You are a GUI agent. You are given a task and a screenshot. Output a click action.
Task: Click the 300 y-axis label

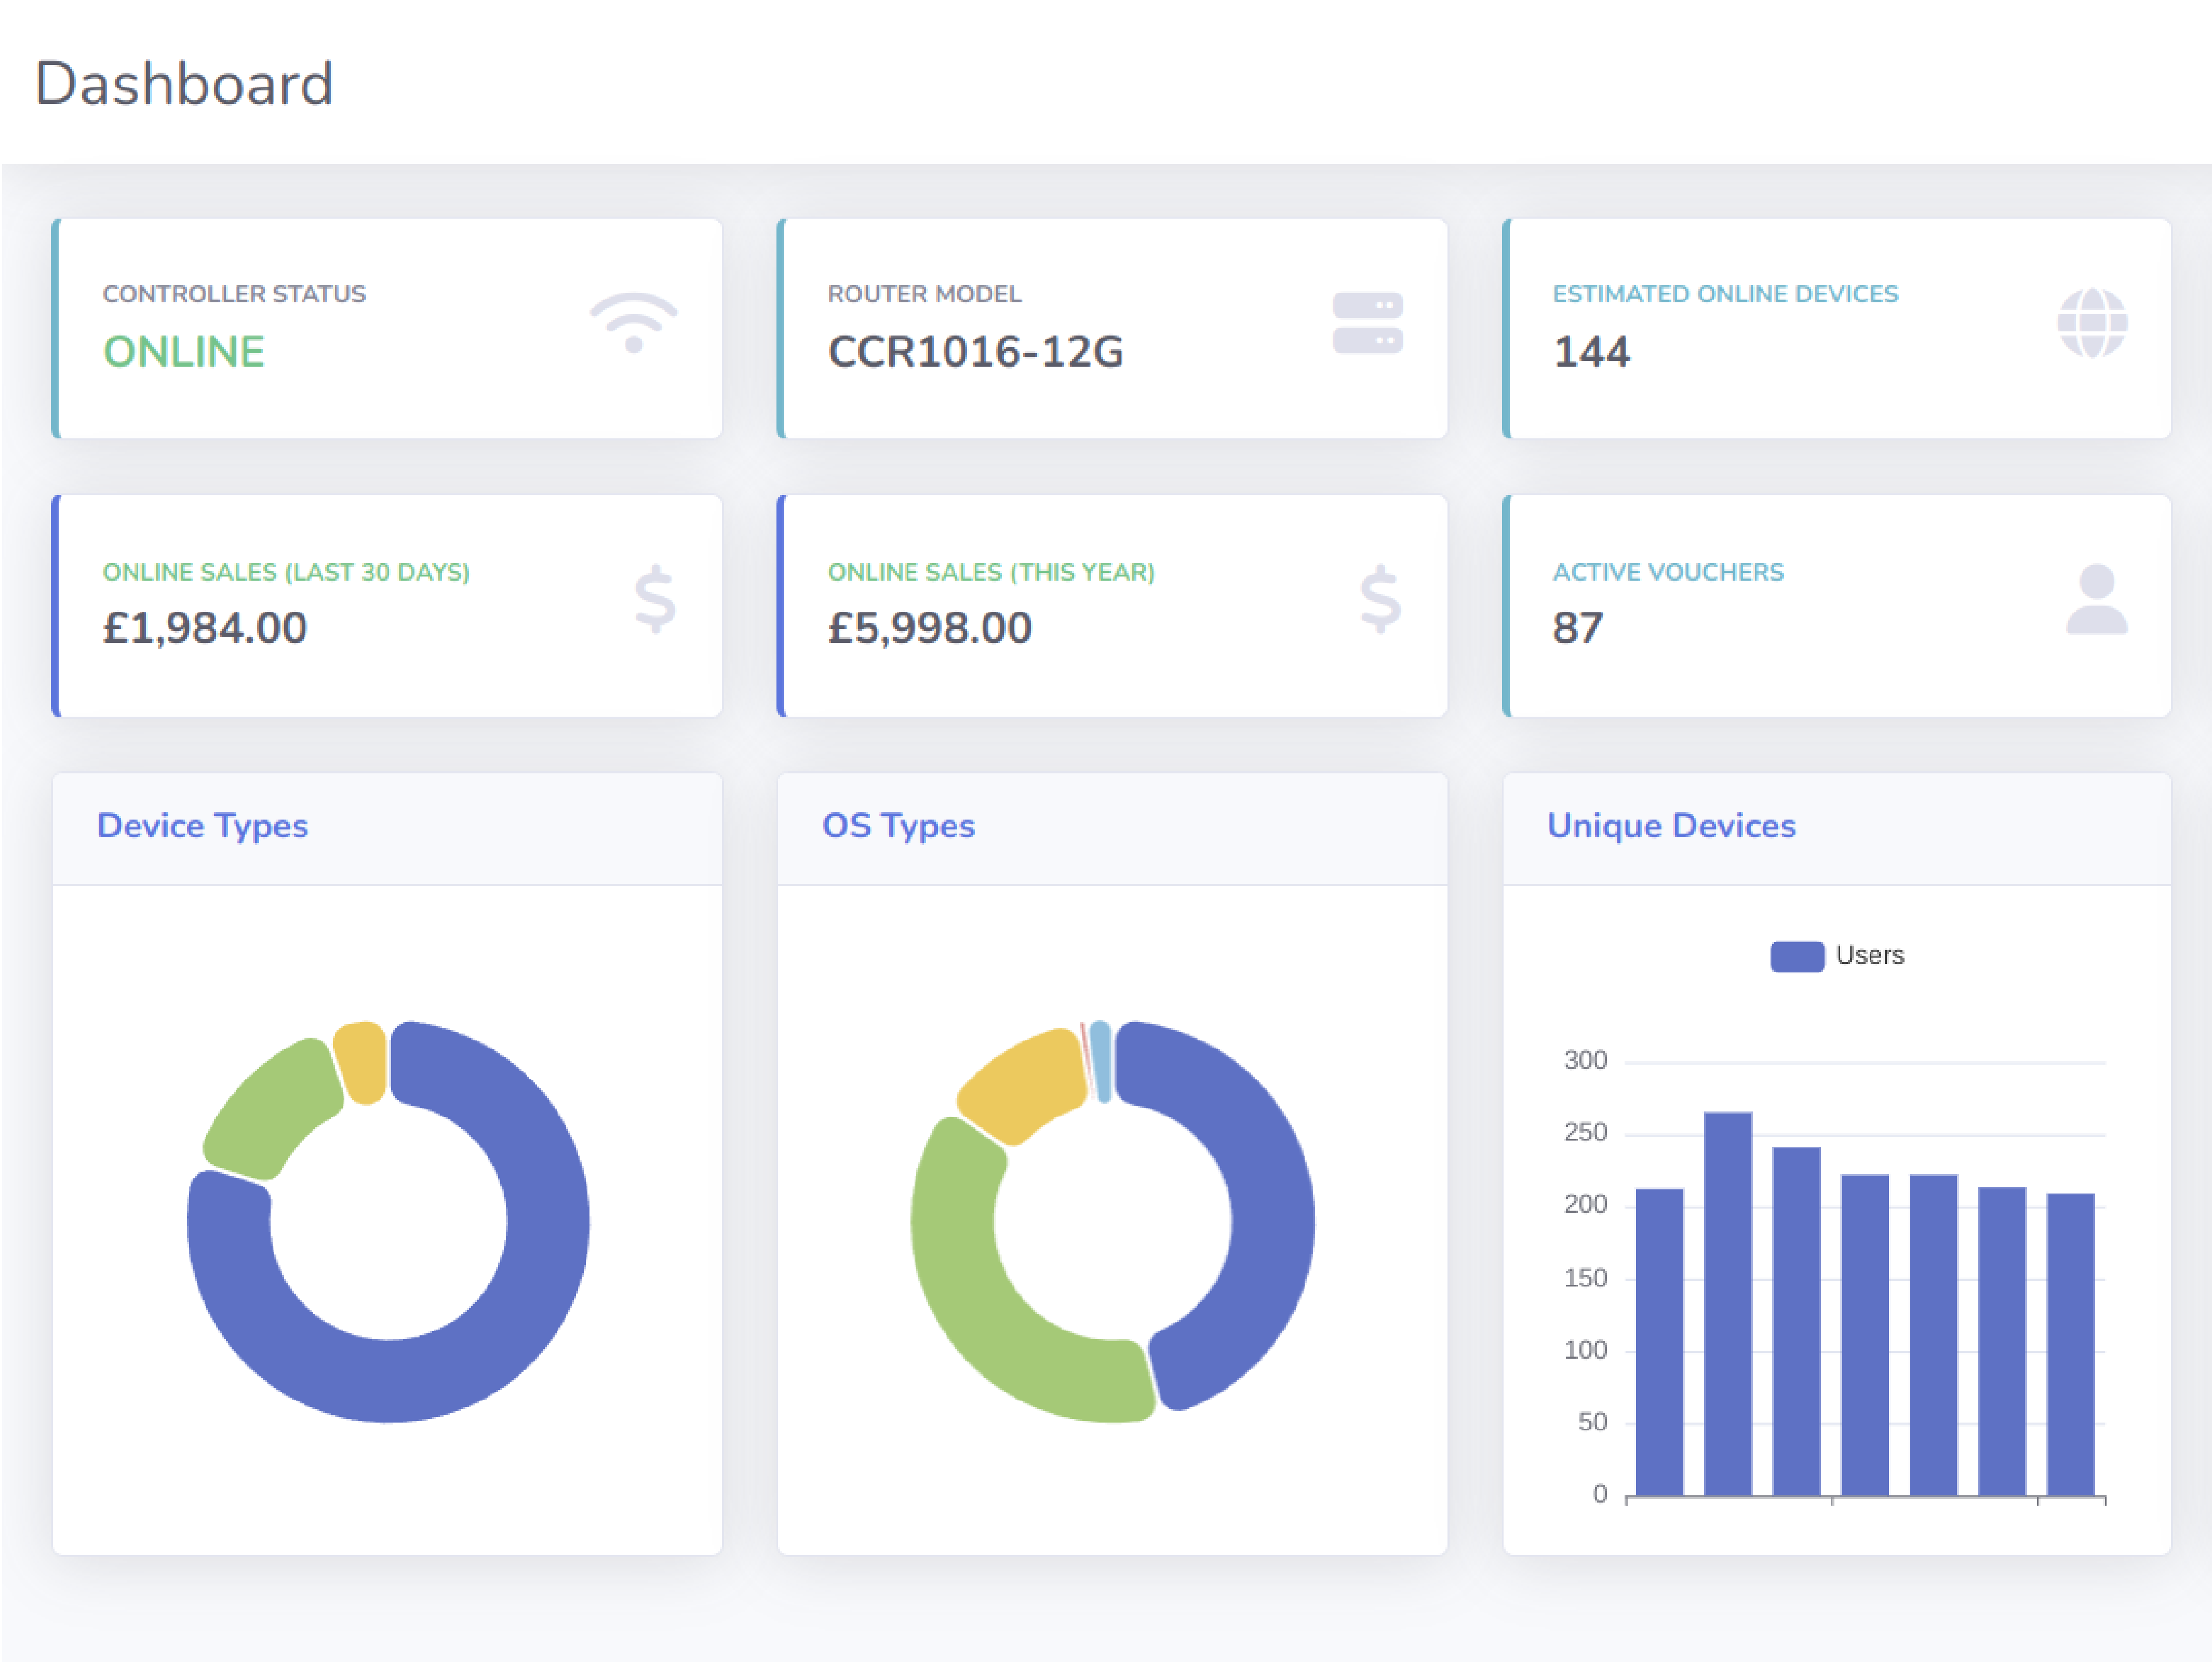click(x=1586, y=1060)
